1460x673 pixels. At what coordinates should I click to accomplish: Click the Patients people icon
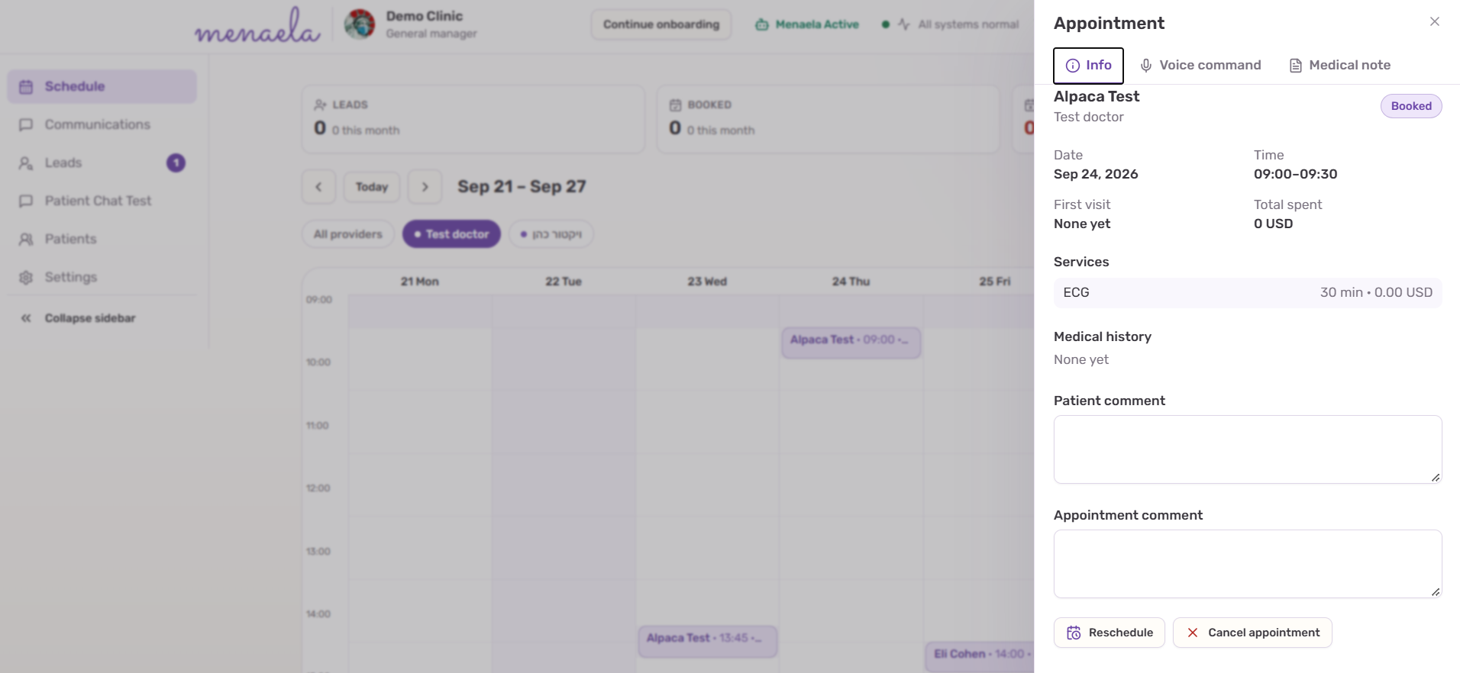click(26, 239)
